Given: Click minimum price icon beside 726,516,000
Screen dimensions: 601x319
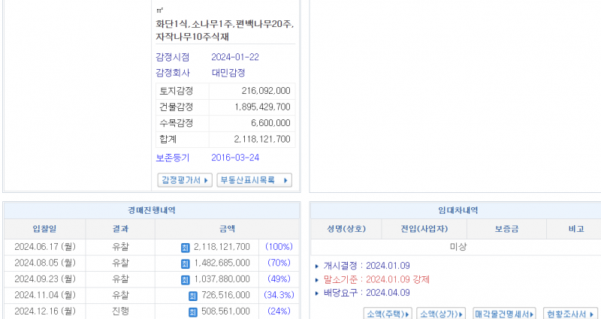Looking at the screenshot, I should tap(192, 296).
